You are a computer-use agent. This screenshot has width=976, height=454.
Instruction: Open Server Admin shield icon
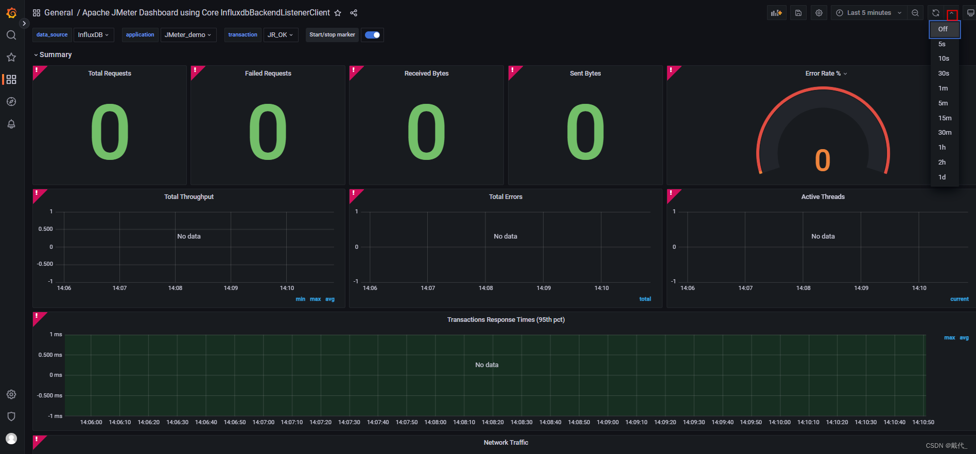click(11, 416)
